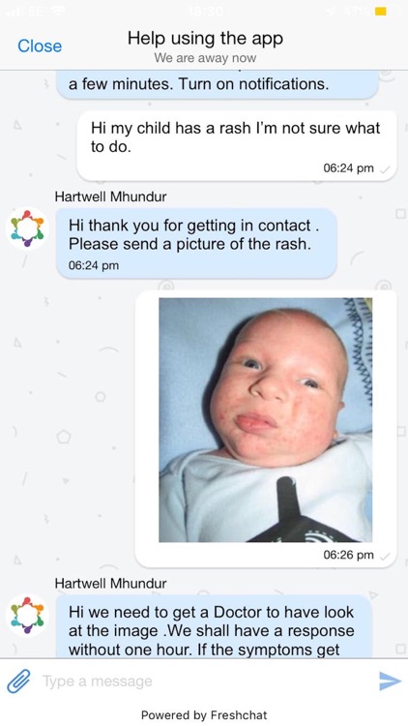Tap the We are away now status text
Screen dimensions: 408x726
[x=205, y=58]
